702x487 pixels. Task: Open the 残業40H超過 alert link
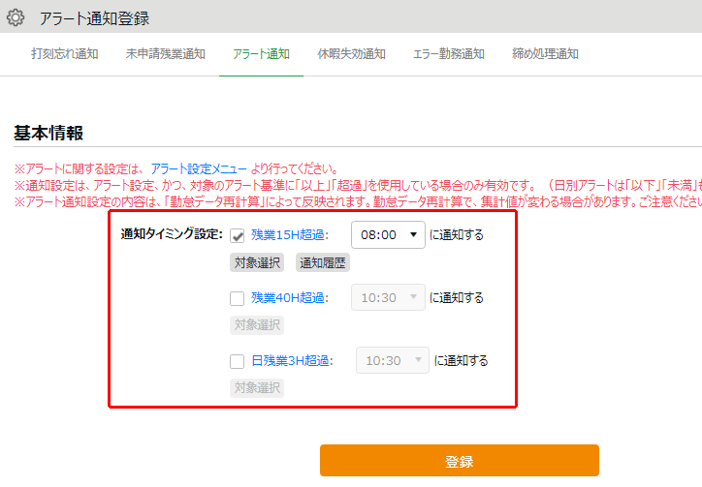tap(289, 298)
